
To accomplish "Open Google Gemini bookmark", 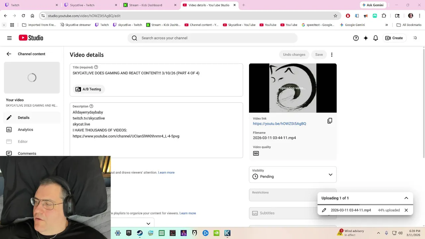I will click(352, 25).
